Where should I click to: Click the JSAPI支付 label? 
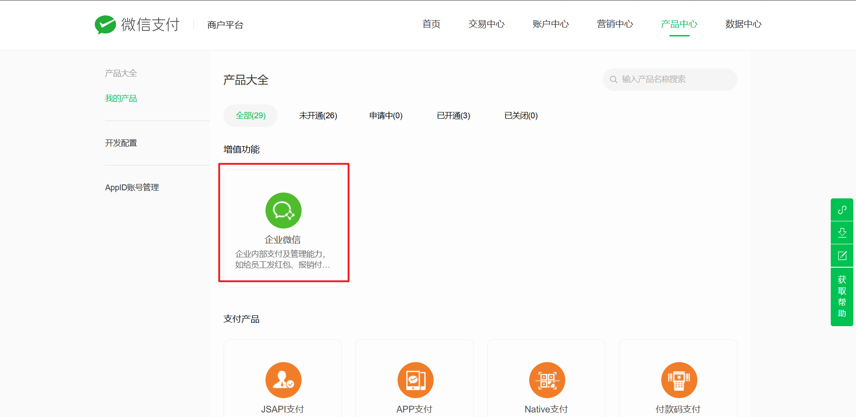[283, 409]
